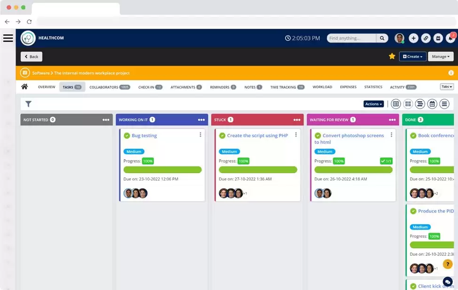Open the Actions dropdown

coord(373,104)
